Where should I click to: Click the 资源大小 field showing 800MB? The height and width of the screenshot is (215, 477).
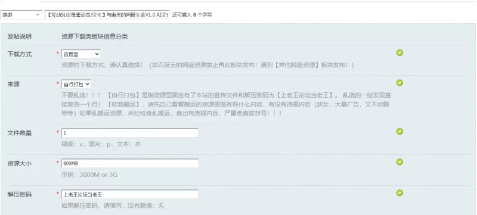[130, 163]
